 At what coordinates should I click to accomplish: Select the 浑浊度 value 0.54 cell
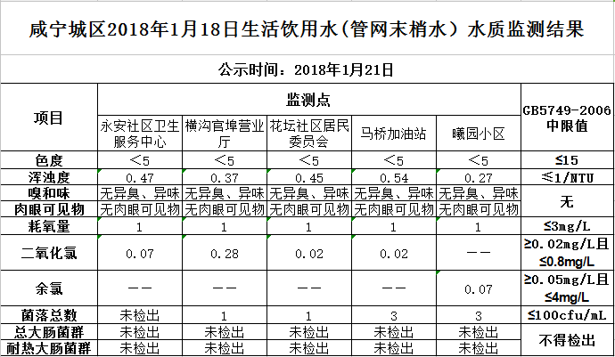tap(393, 178)
